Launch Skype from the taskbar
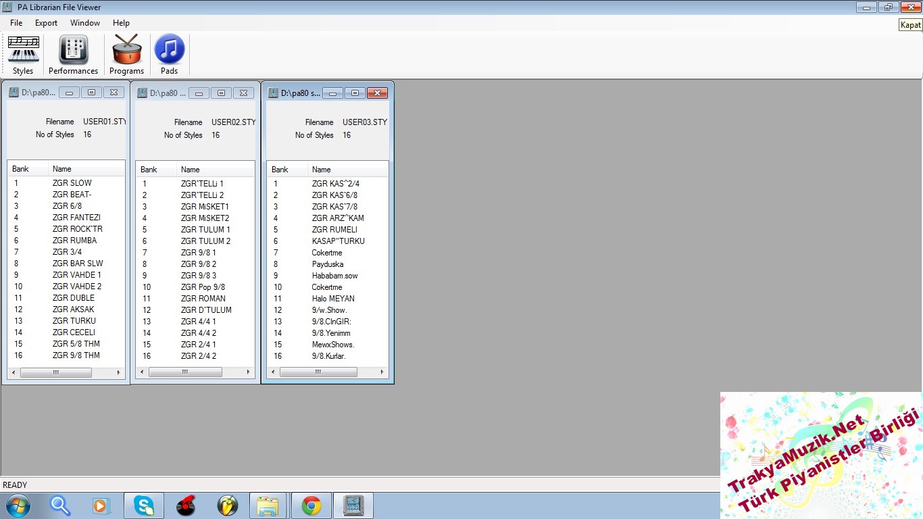The image size is (923, 519). [144, 505]
